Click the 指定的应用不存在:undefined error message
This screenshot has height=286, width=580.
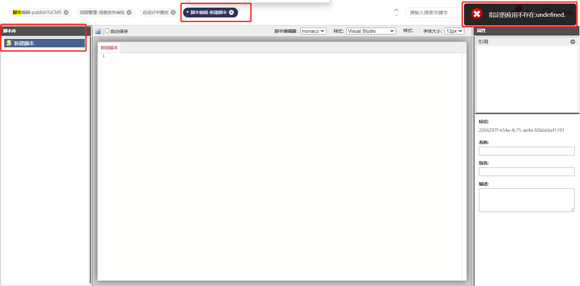pyautogui.click(x=527, y=15)
